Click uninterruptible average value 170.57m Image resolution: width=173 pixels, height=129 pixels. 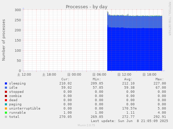[129, 108]
